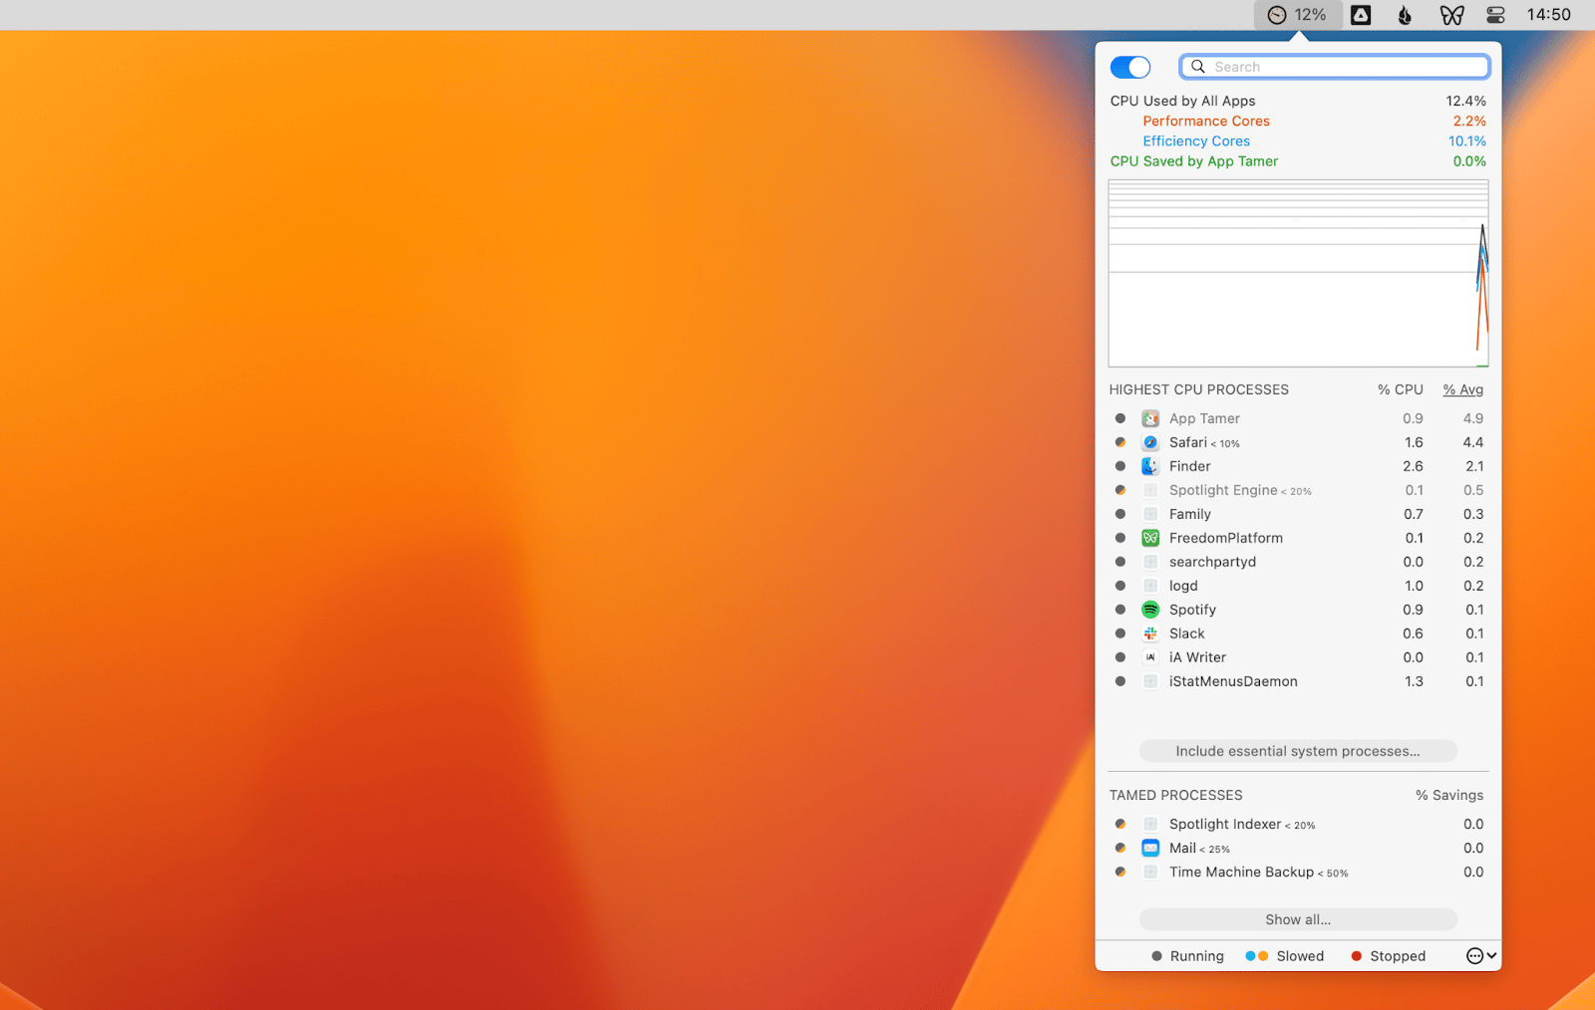
Task: Open Control Center in menu bar
Action: click(x=1495, y=15)
